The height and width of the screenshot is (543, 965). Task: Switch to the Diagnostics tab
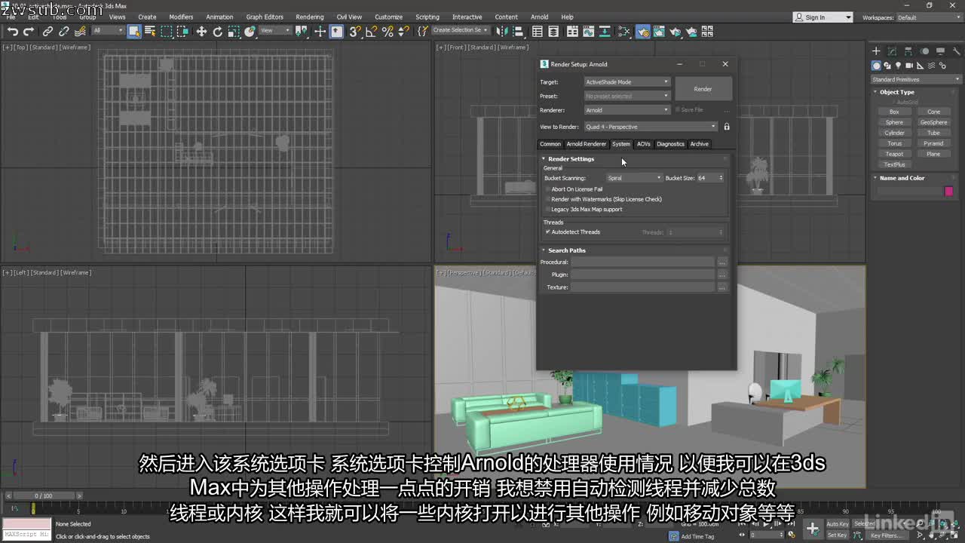670,144
